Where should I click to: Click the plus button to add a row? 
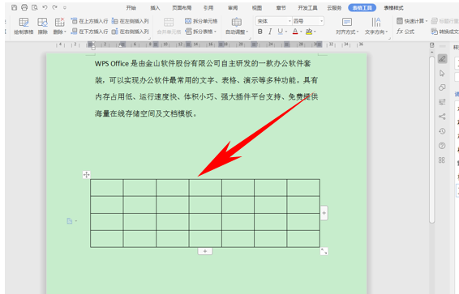205,251
